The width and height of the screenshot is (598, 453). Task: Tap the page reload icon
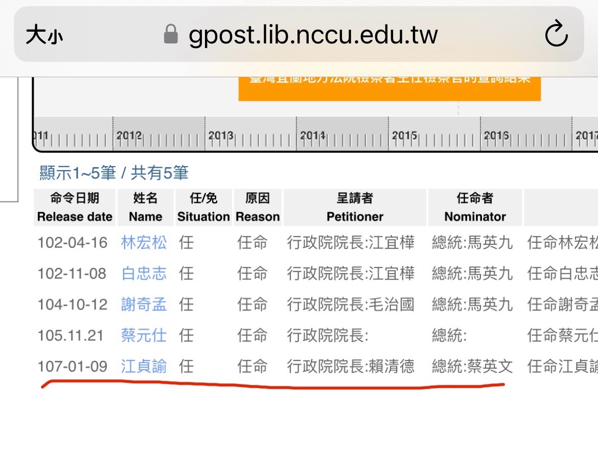pos(556,35)
